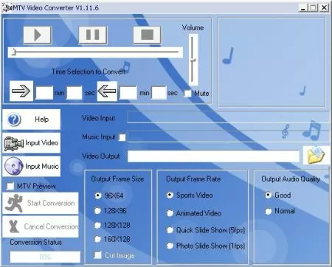The height and width of the screenshot is (267, 332).
Task: Click the question mark Help icon
Action: (x=14, y=119)
